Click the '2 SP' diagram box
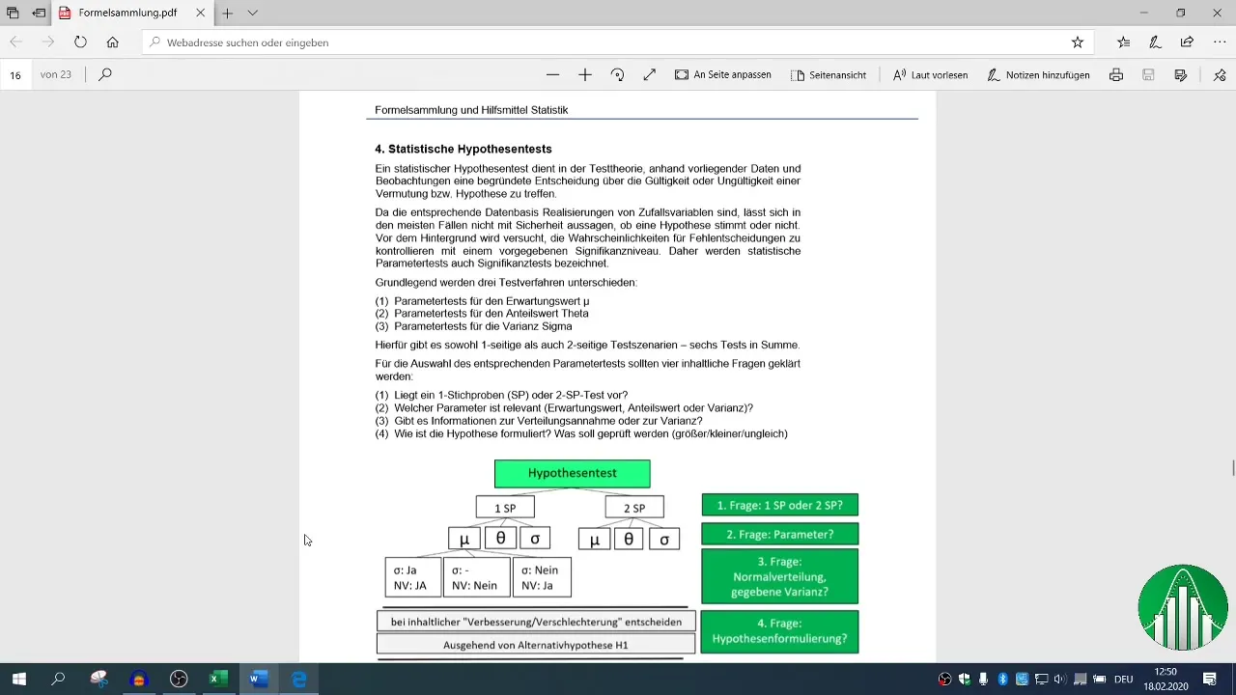This screenshot has width=1236, height=695. click(x=633, y=508)
